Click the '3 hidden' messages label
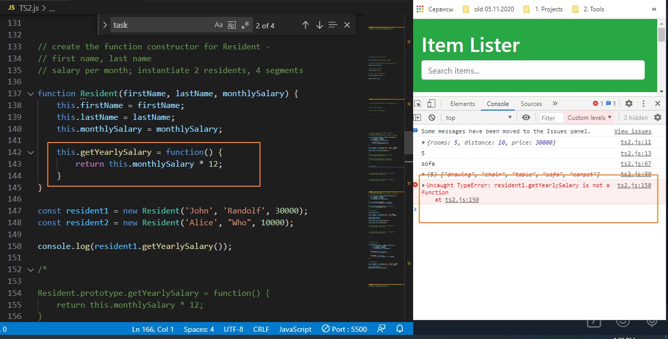 point(636,118)
